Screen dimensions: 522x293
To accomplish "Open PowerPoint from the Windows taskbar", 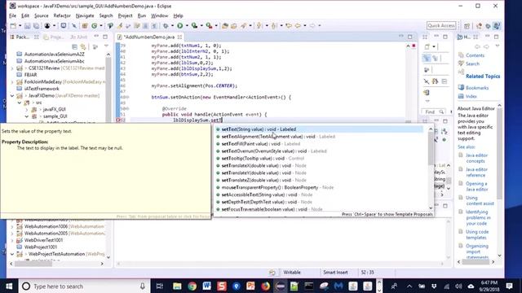I will click(250, 286).
